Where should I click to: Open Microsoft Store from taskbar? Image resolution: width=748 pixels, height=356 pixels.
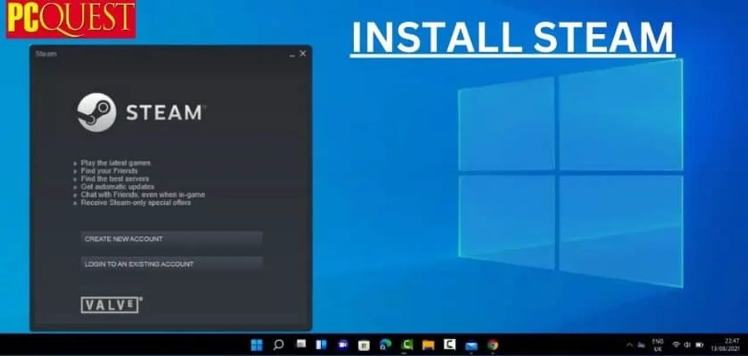click(x=363, y=345)
